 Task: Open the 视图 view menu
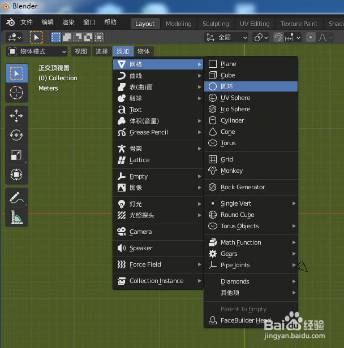(x=81, y=51)
